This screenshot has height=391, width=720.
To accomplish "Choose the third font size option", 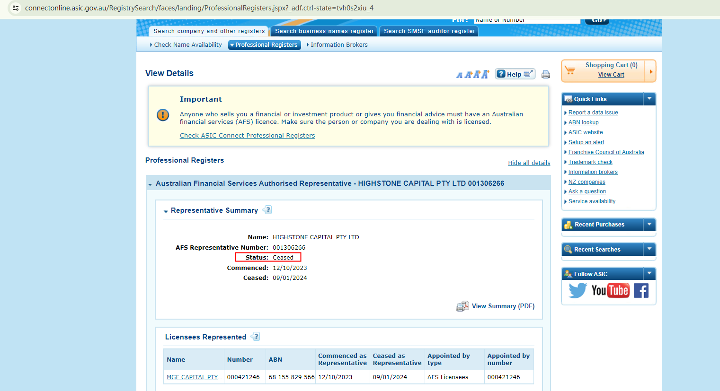I will pyautogui.click(x=476, y=74).
